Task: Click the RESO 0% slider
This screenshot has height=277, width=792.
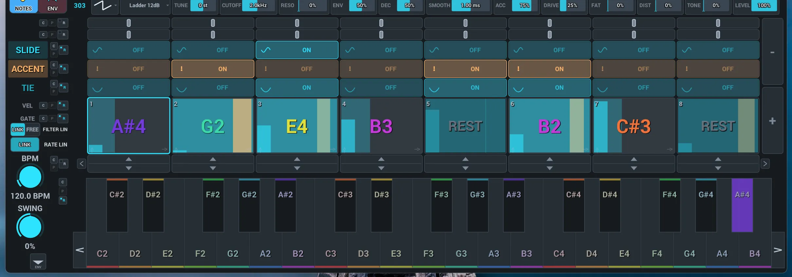Action: click(313, 6)
